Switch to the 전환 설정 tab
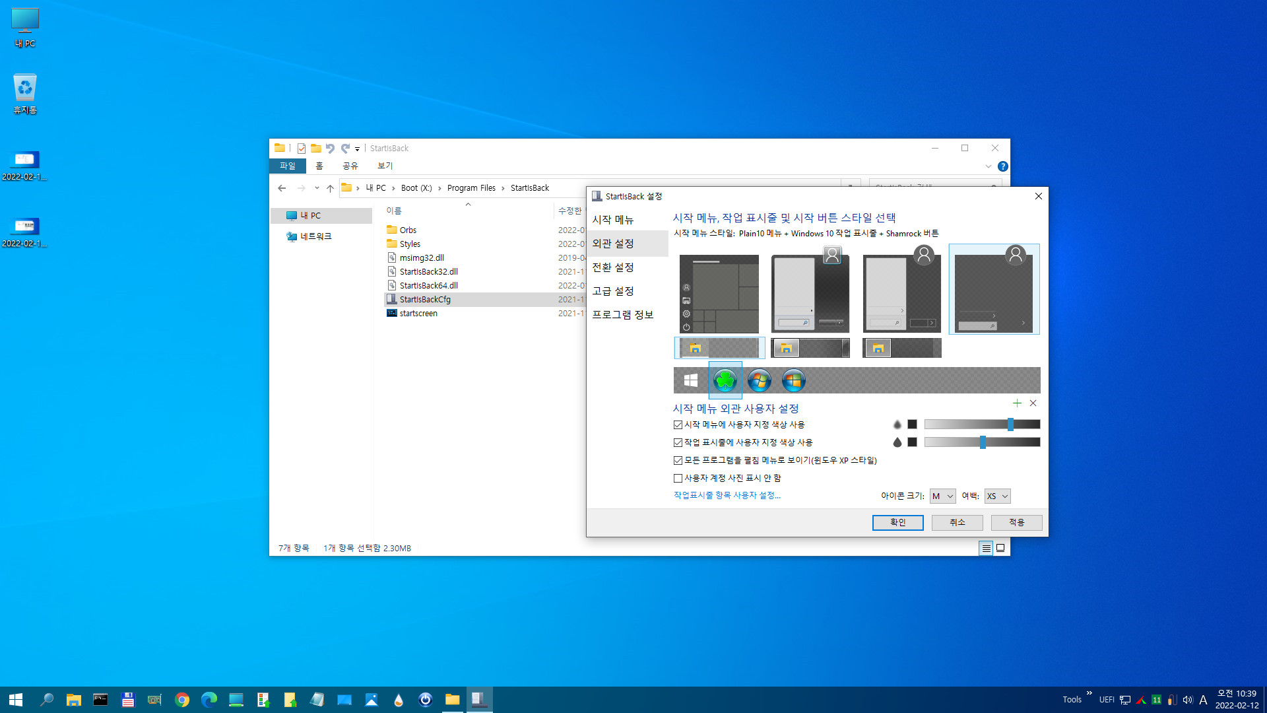Screen dimensions: 1267x713 [627, 267]
